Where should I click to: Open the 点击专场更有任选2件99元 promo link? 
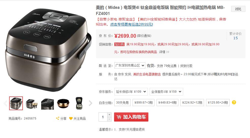click(x=131, y=24)
